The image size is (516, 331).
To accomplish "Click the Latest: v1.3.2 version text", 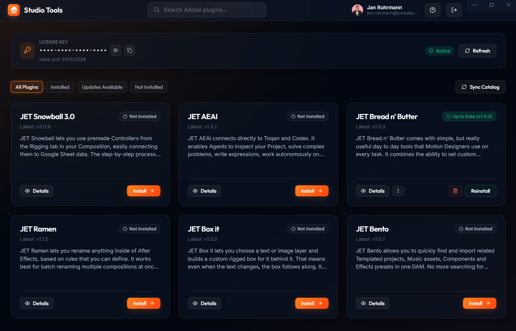I will pyautogui.click(x=202, y=126).
